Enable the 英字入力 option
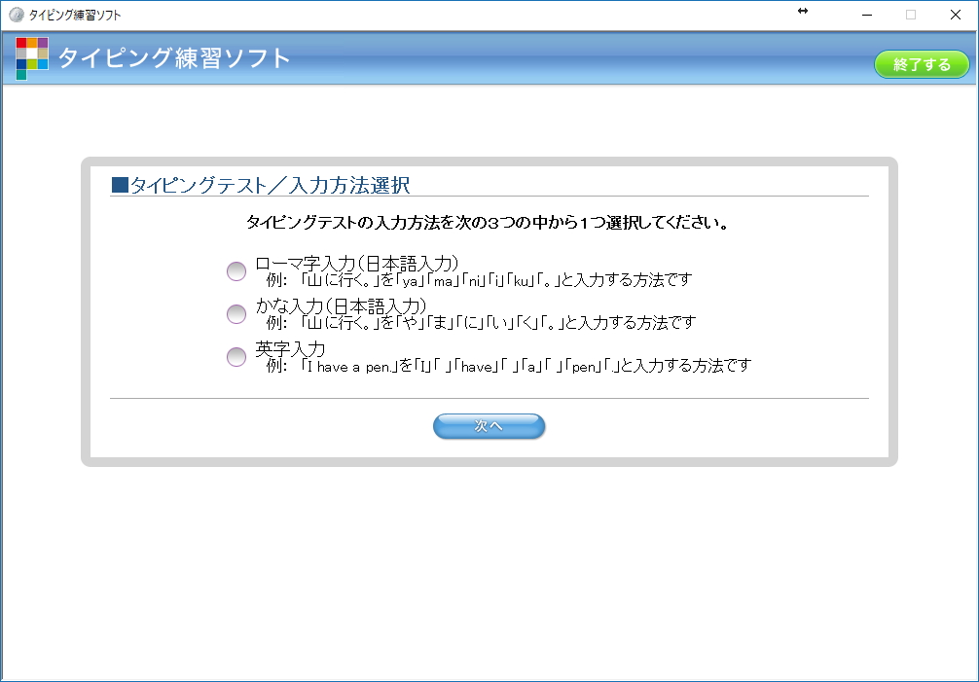Screen dimensions: 979x682 point(236,357)
